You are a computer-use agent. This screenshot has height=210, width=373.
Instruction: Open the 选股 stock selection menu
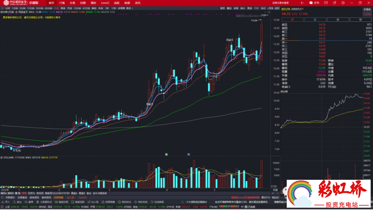click(117, 3)
